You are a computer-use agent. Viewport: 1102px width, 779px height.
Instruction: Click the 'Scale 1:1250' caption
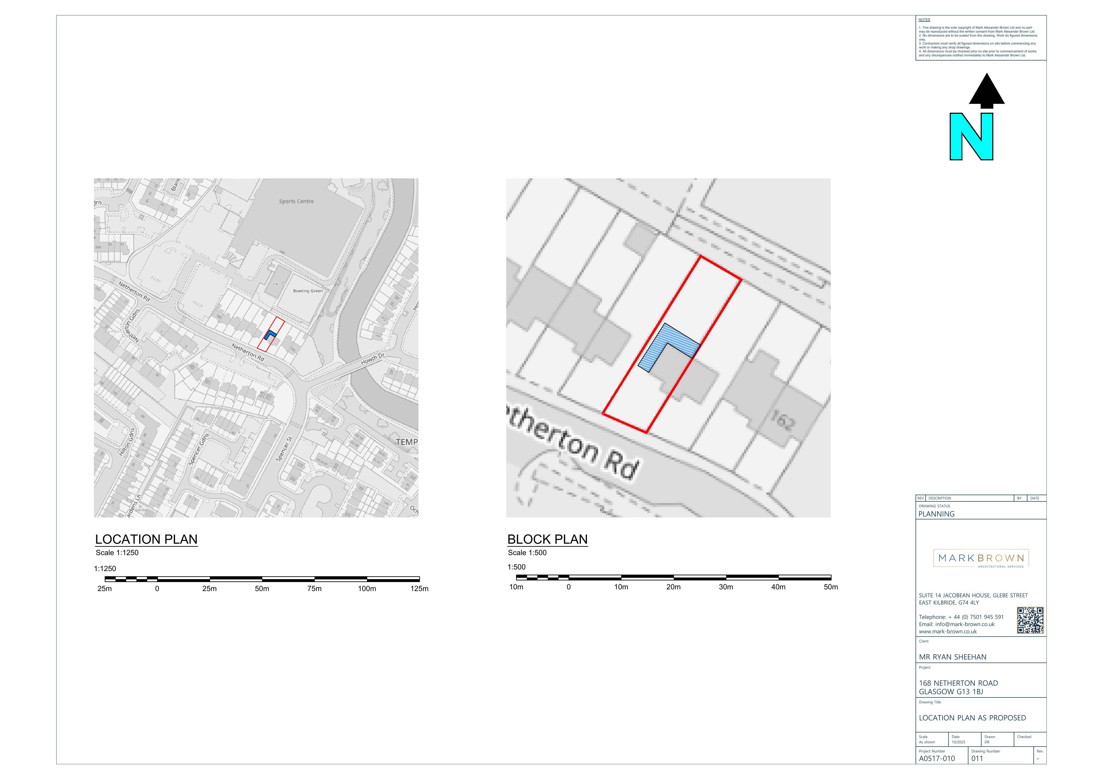pyautogui.click(x=117, y=553)
